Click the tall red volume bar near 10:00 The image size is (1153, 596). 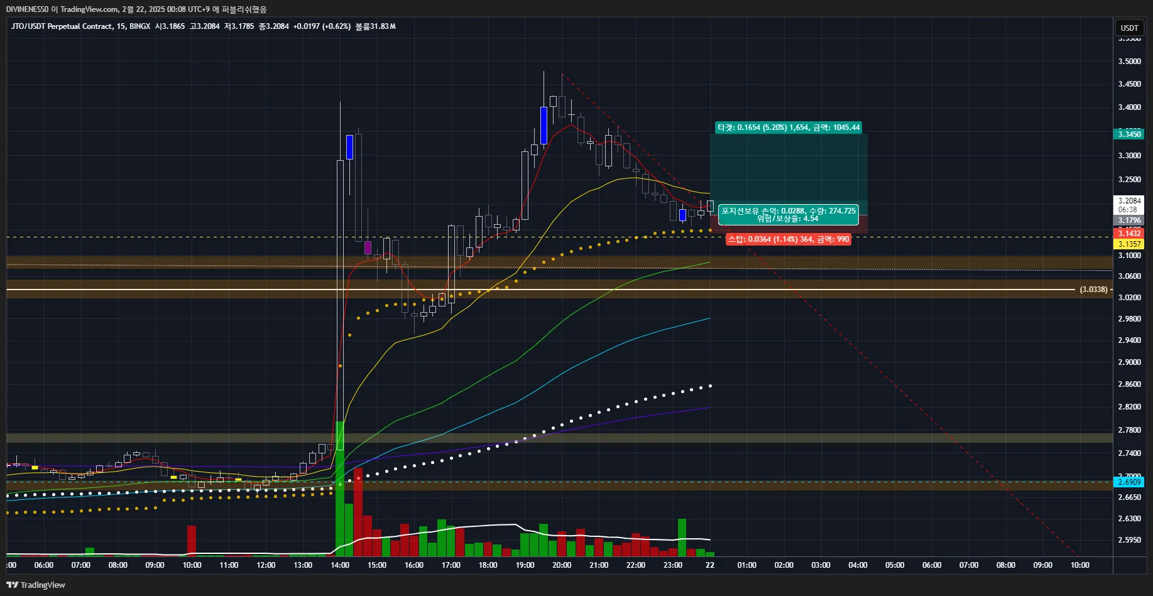pos(192,541)
